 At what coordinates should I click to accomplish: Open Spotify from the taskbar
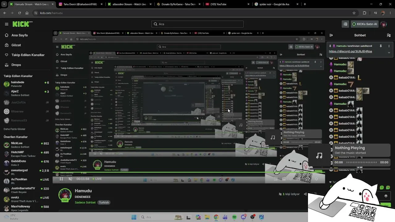234,217
